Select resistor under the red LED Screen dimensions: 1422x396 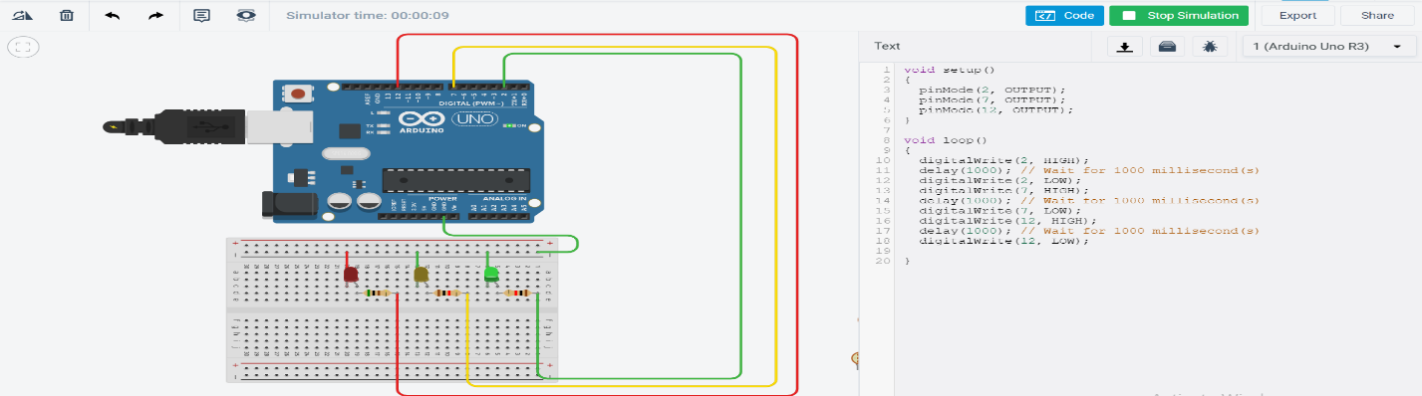coord(377,294)
